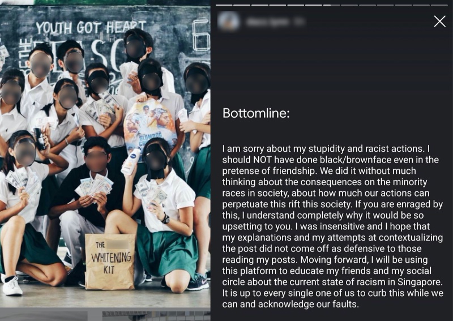
Task: Jump to the last story progress segment
Action: pos(439,5)
